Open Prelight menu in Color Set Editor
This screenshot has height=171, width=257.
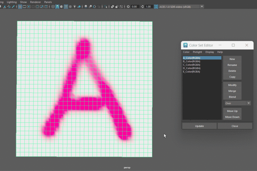pos(197,52)
